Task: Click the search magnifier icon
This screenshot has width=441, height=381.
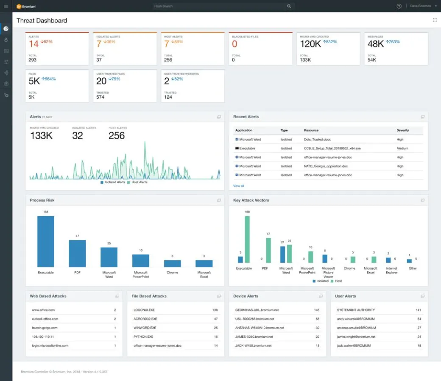Action: pyautogui.click(x=289, y=6)
